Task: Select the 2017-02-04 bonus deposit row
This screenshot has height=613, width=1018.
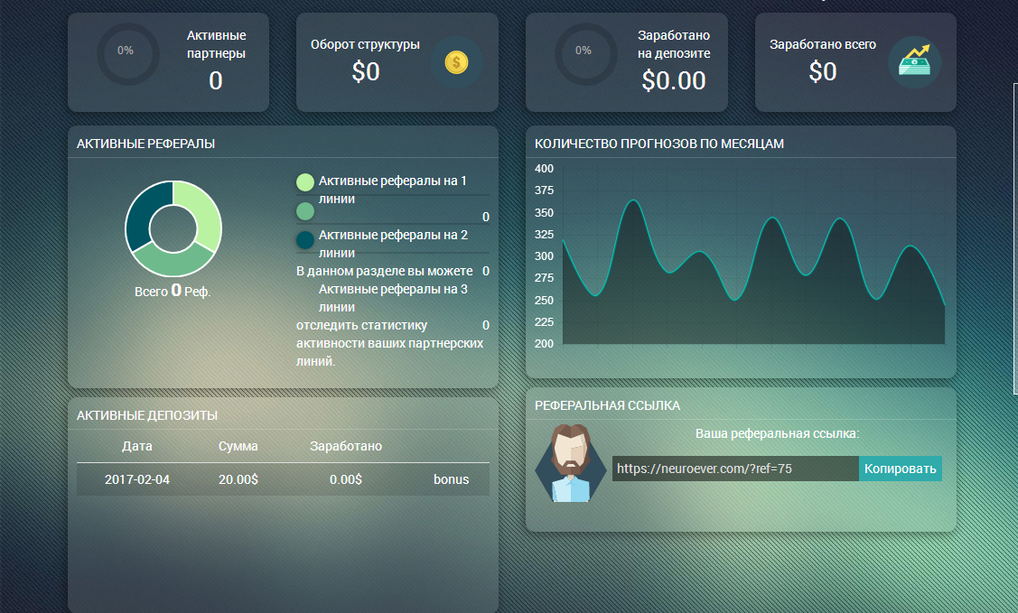Action: coord(283,479)
